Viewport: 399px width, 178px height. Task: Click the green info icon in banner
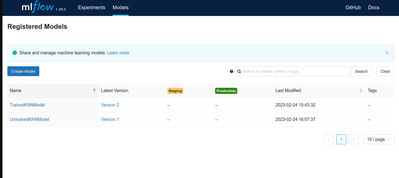(15, 53)
